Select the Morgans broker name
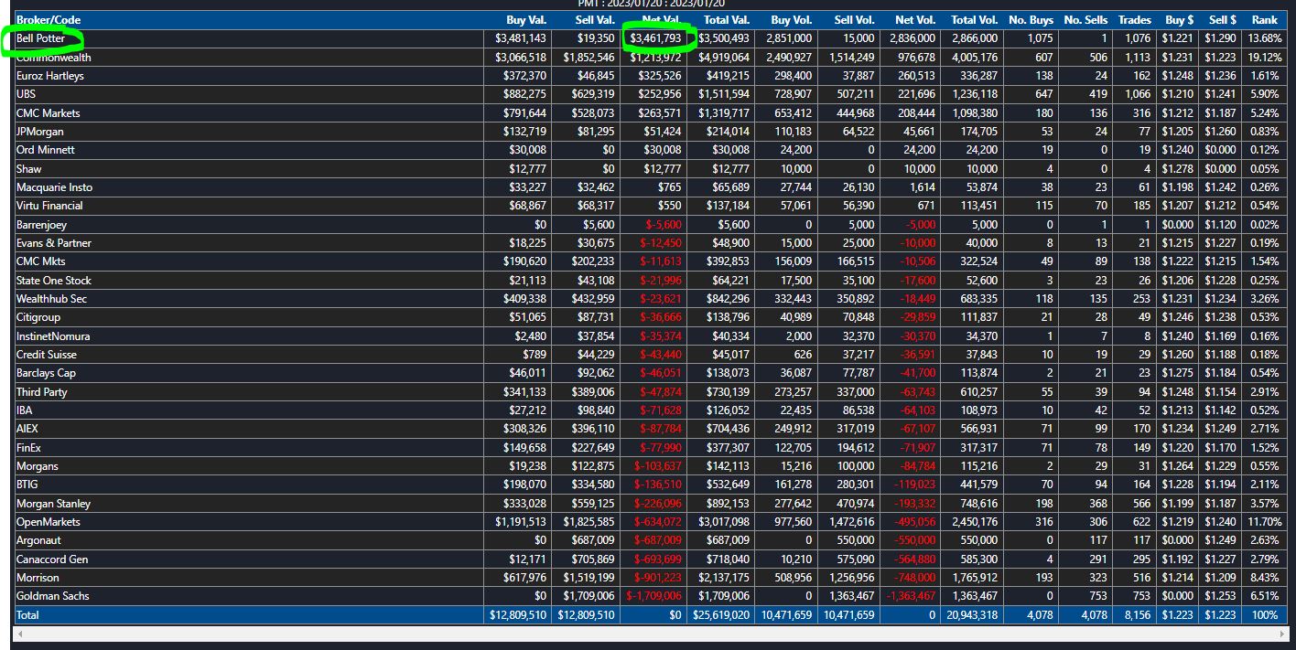Screen dimensions: 1296x650 pyautogui.click(x=38, y=466)
